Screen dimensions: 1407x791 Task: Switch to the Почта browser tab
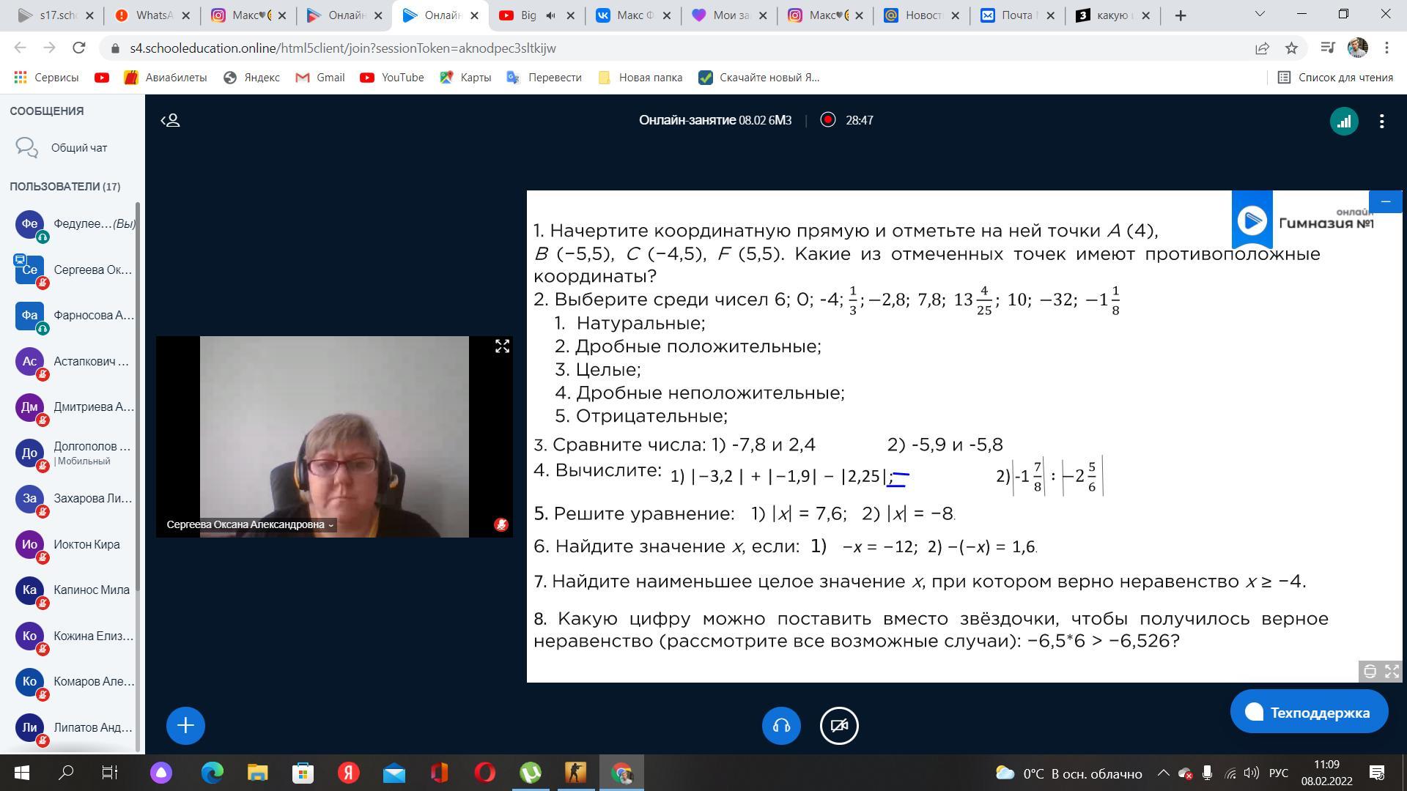click(1015, 15)
